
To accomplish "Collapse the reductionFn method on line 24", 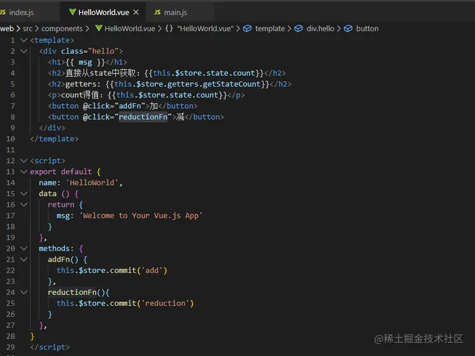I will [24, 292].
